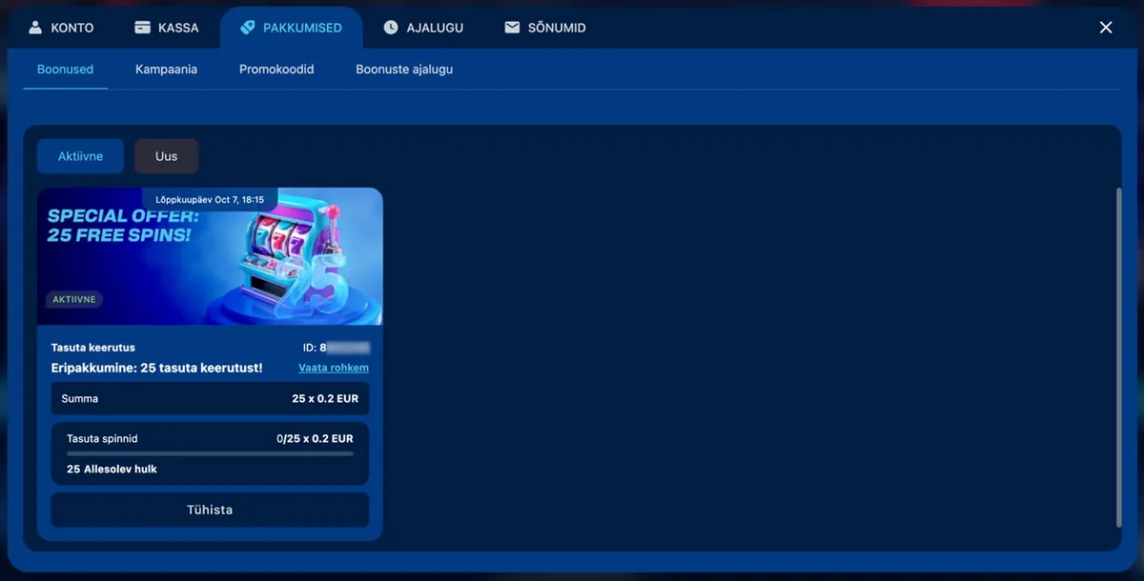This screenshot has height=581, width=1144.
Task: Open the SÕNUMID tab
Action: click(544, 28)
